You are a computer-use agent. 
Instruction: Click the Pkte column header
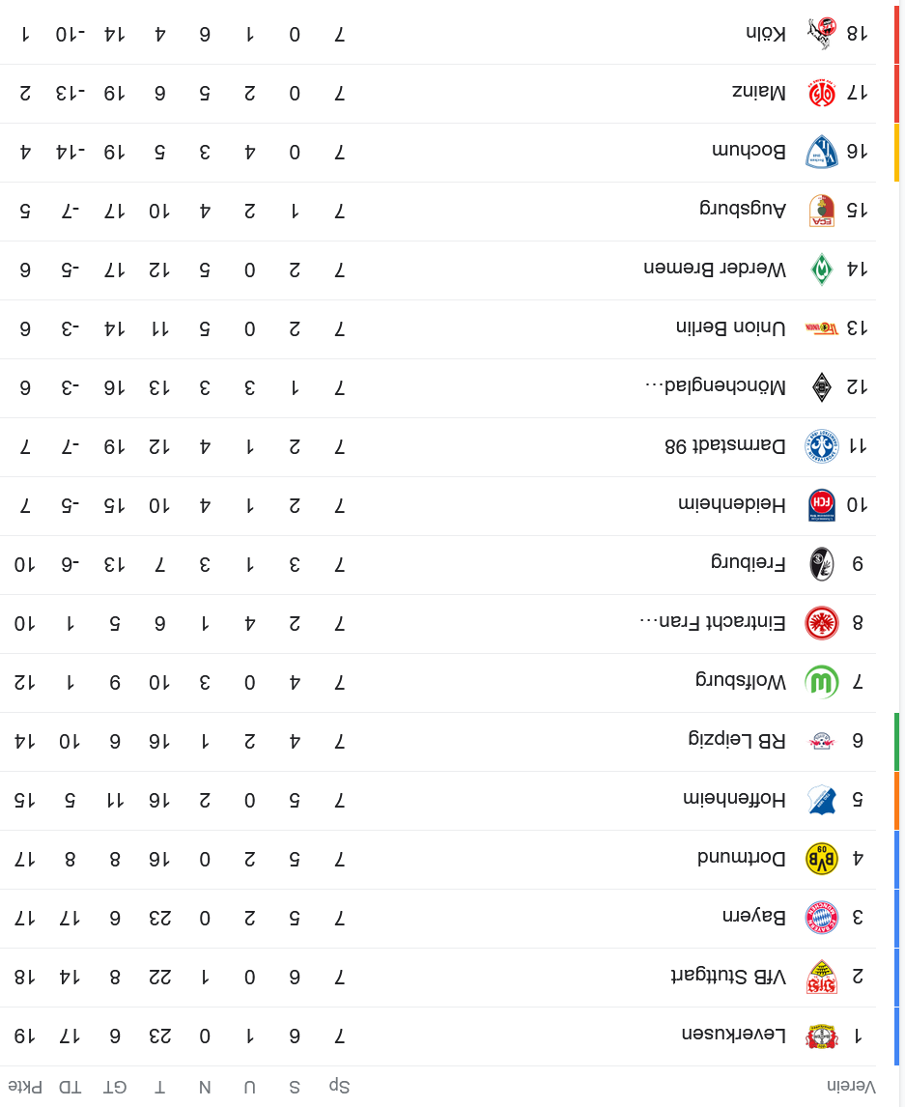tap(25, 1087)
